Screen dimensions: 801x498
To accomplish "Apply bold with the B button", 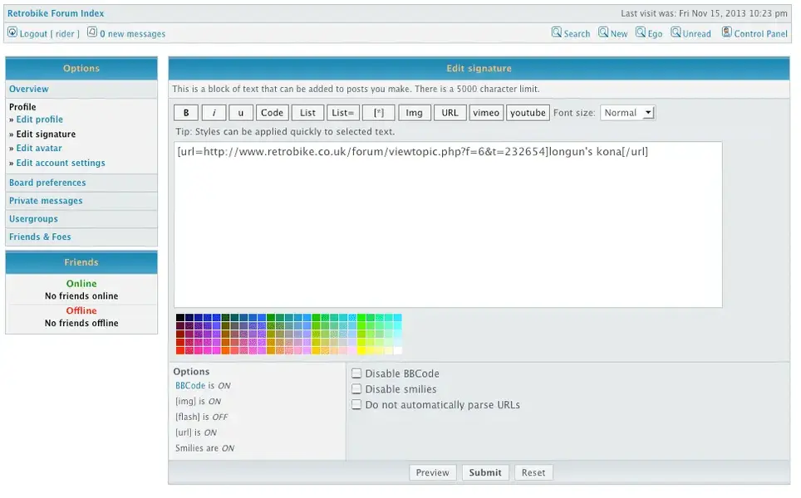I will 186,113.
